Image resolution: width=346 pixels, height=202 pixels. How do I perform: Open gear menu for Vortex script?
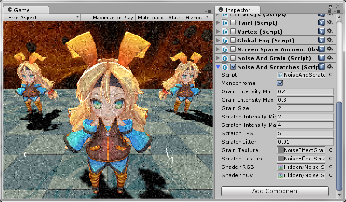tap(330, 31)
